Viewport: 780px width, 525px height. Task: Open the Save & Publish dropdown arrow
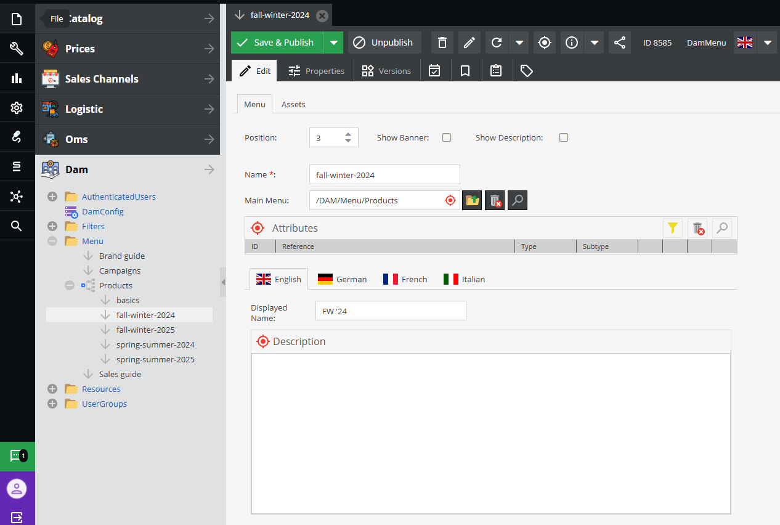(333, 43)
